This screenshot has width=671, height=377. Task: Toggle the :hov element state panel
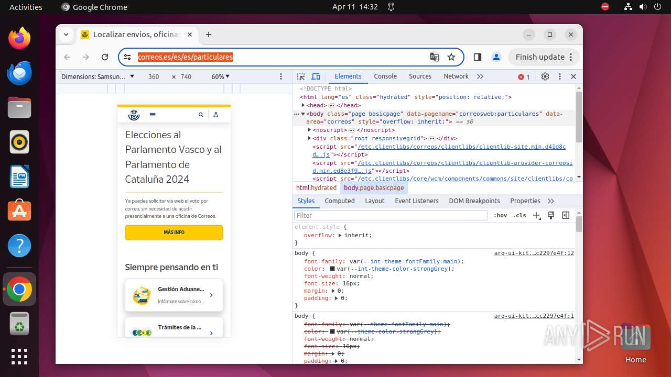501,215
